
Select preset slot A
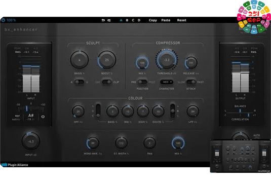pyautogui.click(x=121, y=20)
